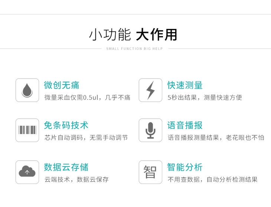Click description 不用查数据，自动分析检测结果
Screen dimensions: 271x207
[212, 180]
